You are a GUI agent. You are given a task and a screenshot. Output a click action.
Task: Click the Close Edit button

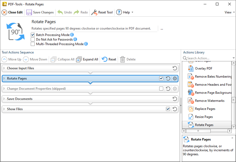(x=12, y=12)
